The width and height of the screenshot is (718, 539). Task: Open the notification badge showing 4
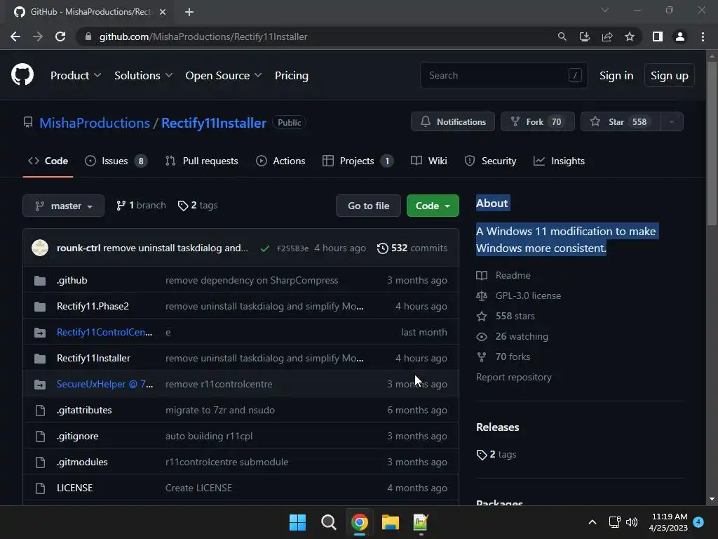pos(698,522)
